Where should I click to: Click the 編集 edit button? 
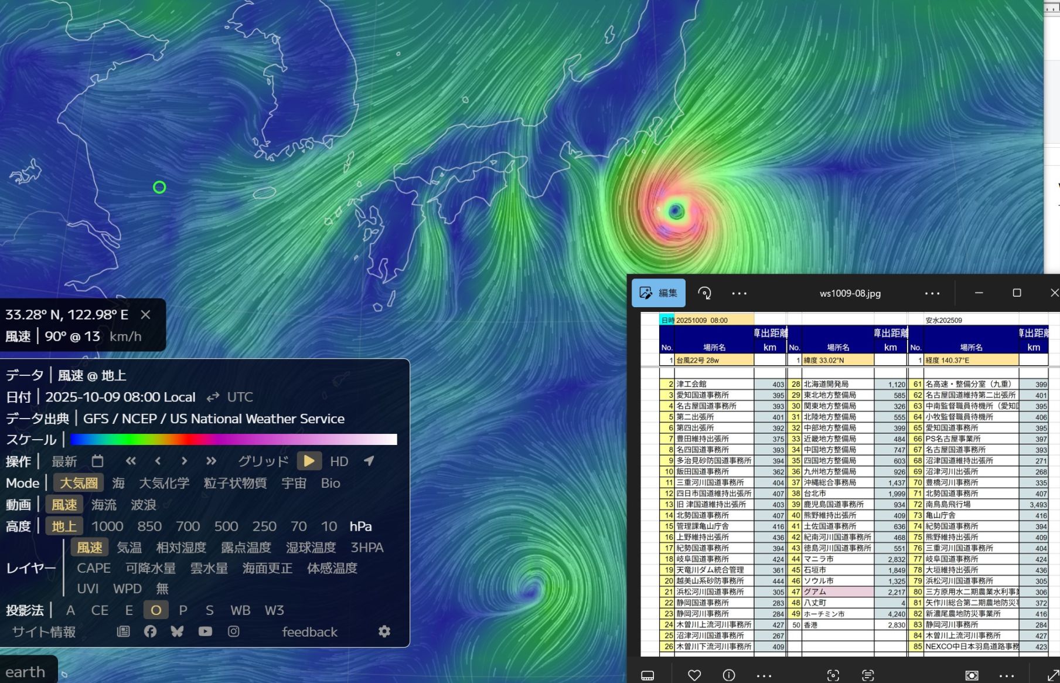click(659, 293)
